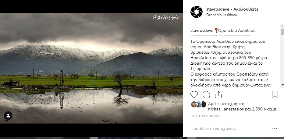The width and height of the screenshot is (284, 139).
Task: Open the comment bubble icon
Action: click(206, 95)
